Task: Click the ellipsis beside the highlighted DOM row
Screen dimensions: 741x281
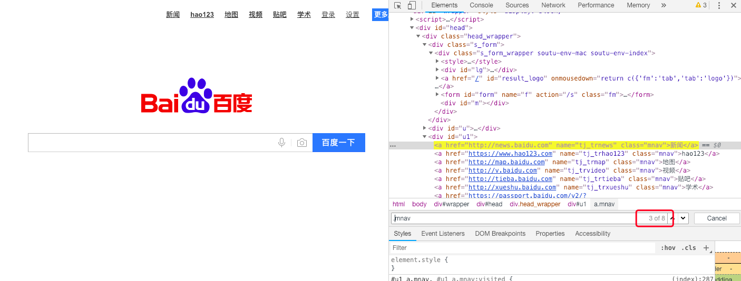Action: tap(392, 146)
